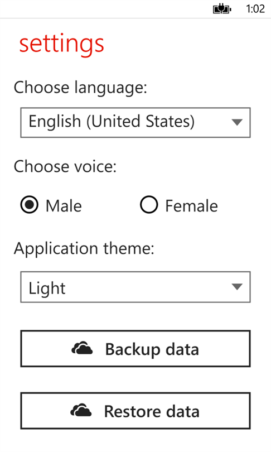Viewport: 271px width, 452px height.
Task: Click the cloud icon on Backup data
Action: point(82,348)
